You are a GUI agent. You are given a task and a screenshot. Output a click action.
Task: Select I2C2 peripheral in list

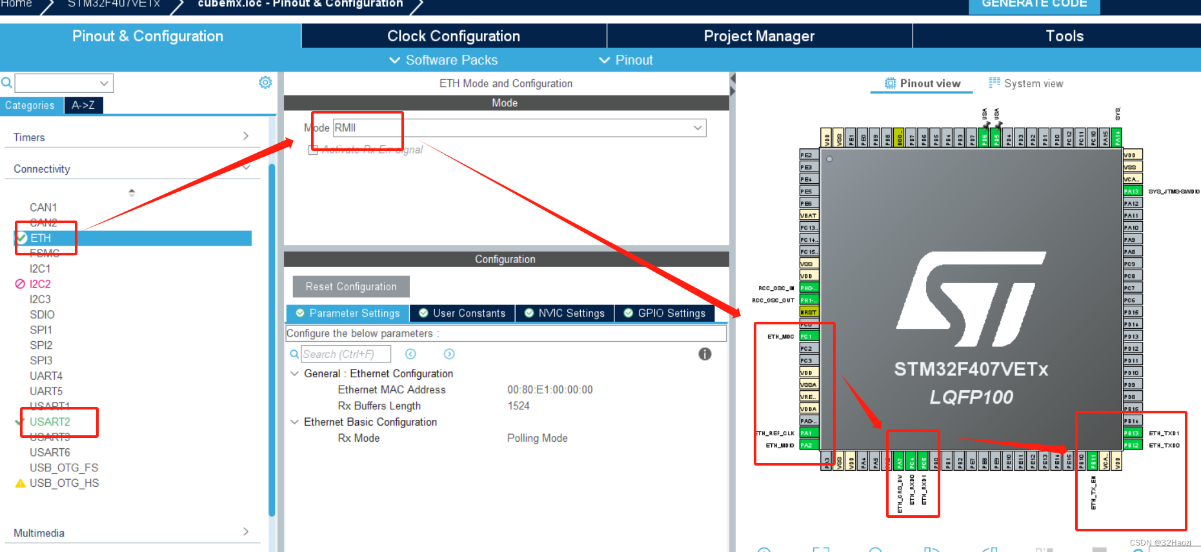click(x=40, y=284)
